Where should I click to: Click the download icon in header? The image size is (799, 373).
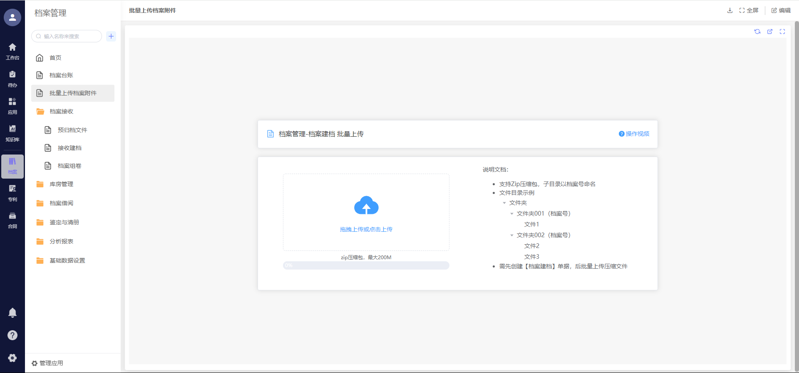click(x=730, y=10)
